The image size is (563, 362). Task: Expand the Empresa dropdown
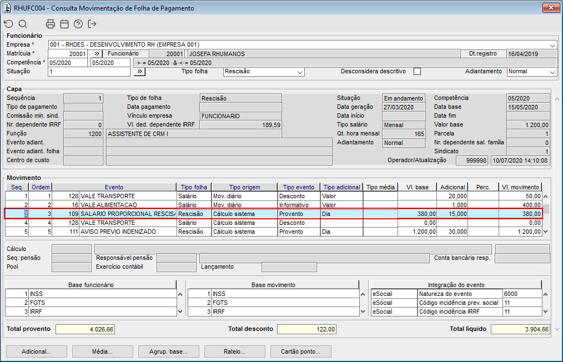[x=552, y=45]
